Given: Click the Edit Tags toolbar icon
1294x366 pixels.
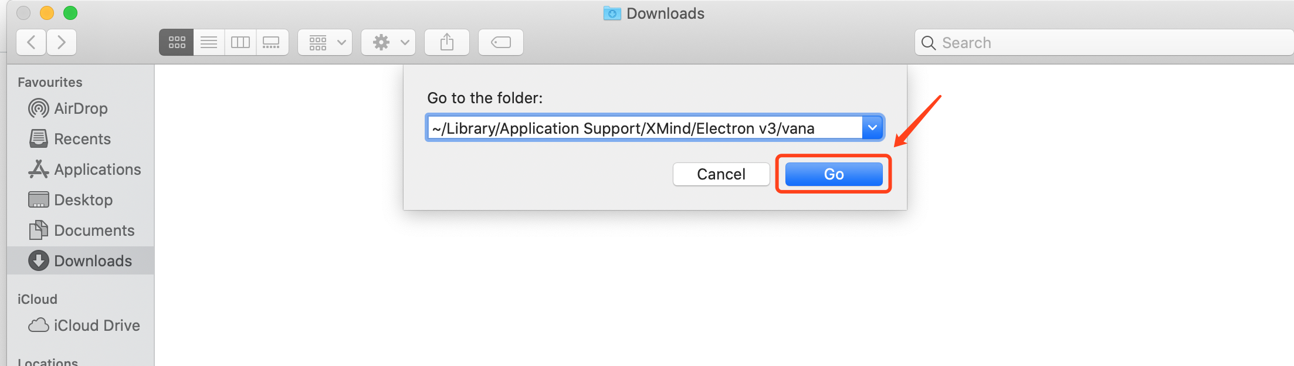Looking at the screenshot, I should point(501,42).
